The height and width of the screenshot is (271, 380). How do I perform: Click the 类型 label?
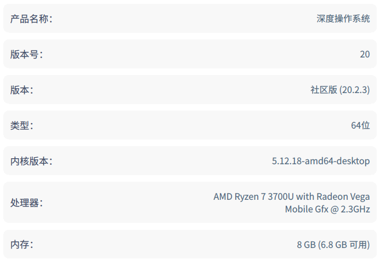(21, 126)
